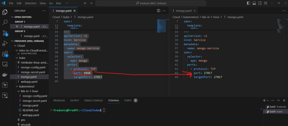This screenshot has height=126, width=288.
Task: Go back using the title bar left arrow
Action: coord(85,3)
